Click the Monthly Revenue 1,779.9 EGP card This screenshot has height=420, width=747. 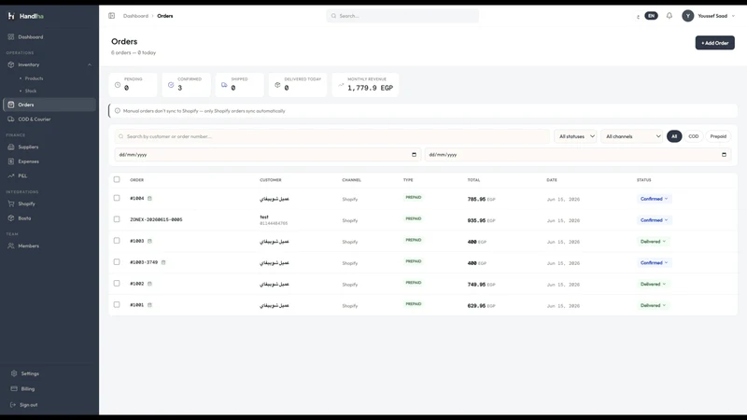click(x=365, y=85)
